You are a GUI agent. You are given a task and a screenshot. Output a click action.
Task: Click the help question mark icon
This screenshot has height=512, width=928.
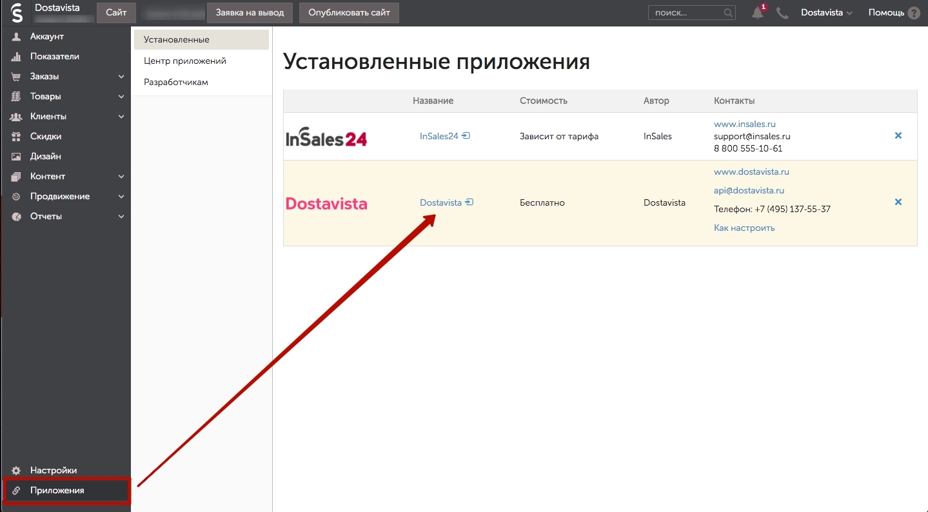914,13
